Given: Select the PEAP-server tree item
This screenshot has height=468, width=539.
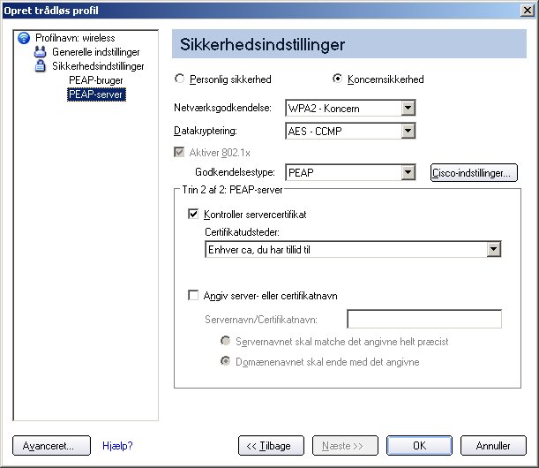Looking at the screenshot, I should pyautogui.click(x=96, y=94).
